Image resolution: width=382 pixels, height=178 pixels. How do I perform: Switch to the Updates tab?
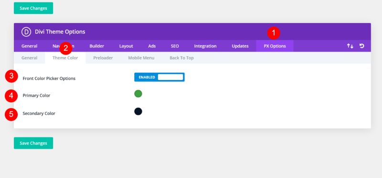coord(240,46)
